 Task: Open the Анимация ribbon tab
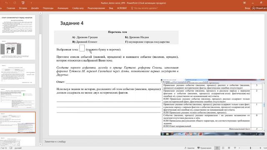[63, 8]
